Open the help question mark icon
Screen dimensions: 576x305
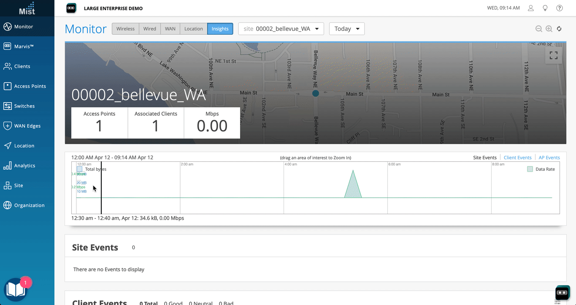pyautogui.click(x=559, y=8)
